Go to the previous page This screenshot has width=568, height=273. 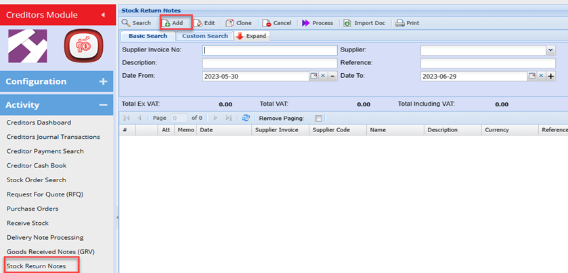tap(139, 118)
